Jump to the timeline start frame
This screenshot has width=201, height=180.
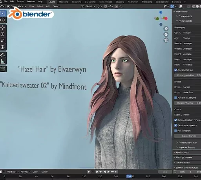point(97,172)
